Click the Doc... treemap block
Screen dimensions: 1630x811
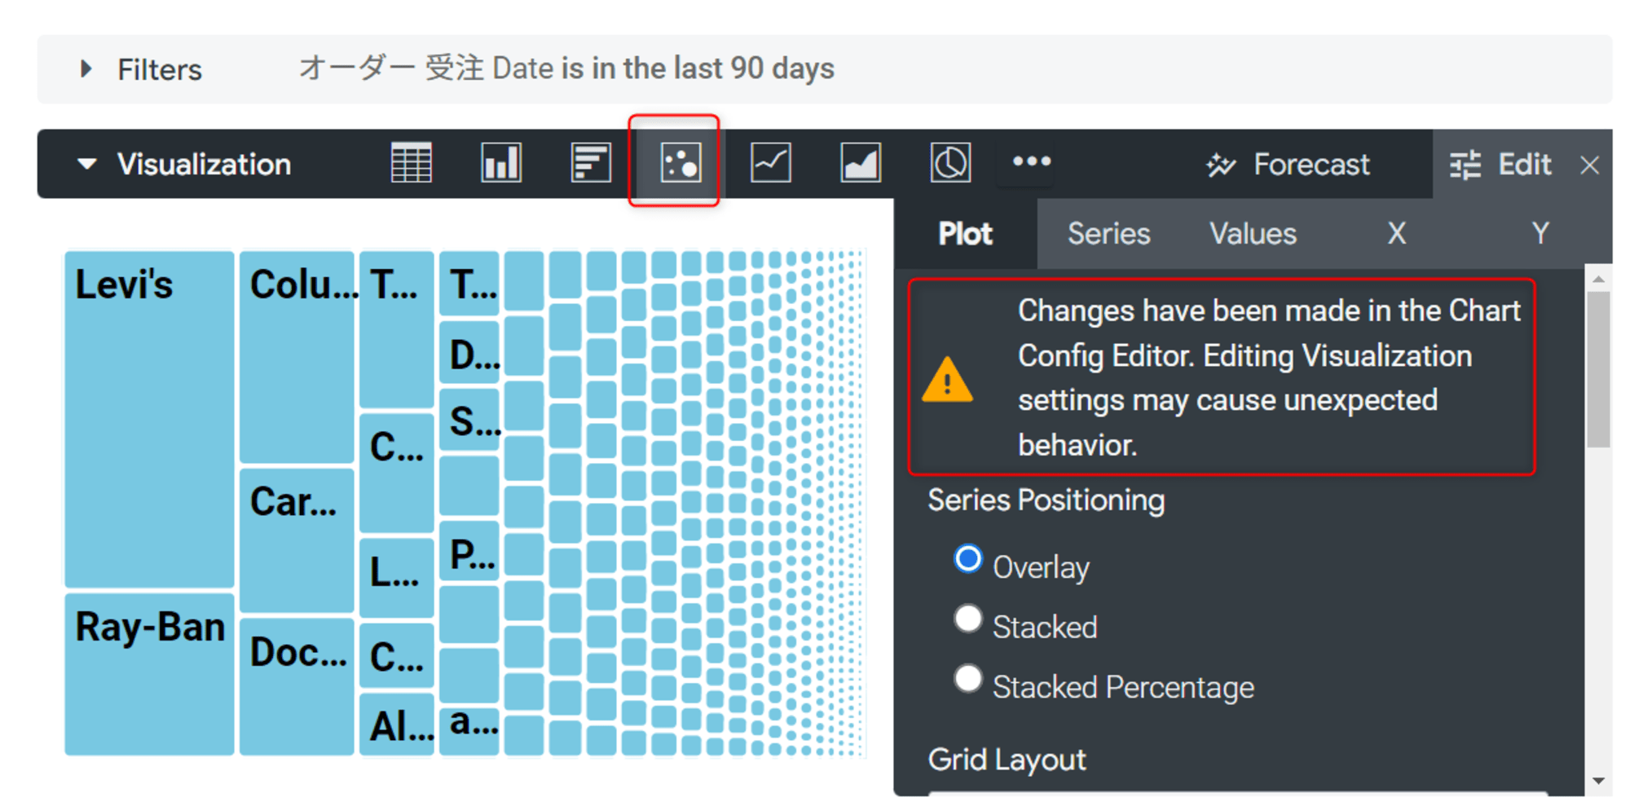coord(297,686)
